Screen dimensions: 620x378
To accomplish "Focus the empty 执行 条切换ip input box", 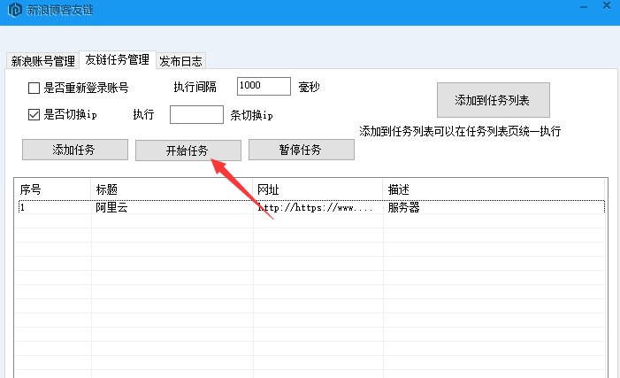I will (x=196, y=114).
